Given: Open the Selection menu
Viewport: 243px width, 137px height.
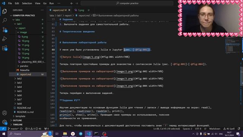Looking at the screenshot, I should click(x=27, y=3).
